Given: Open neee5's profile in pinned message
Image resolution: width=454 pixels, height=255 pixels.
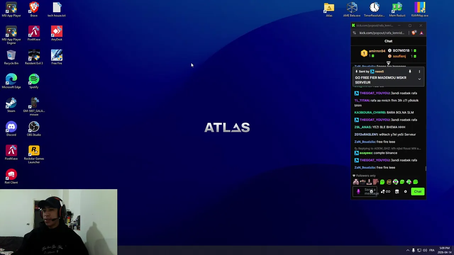Looking at the screenshot, I should pos(379,72).
